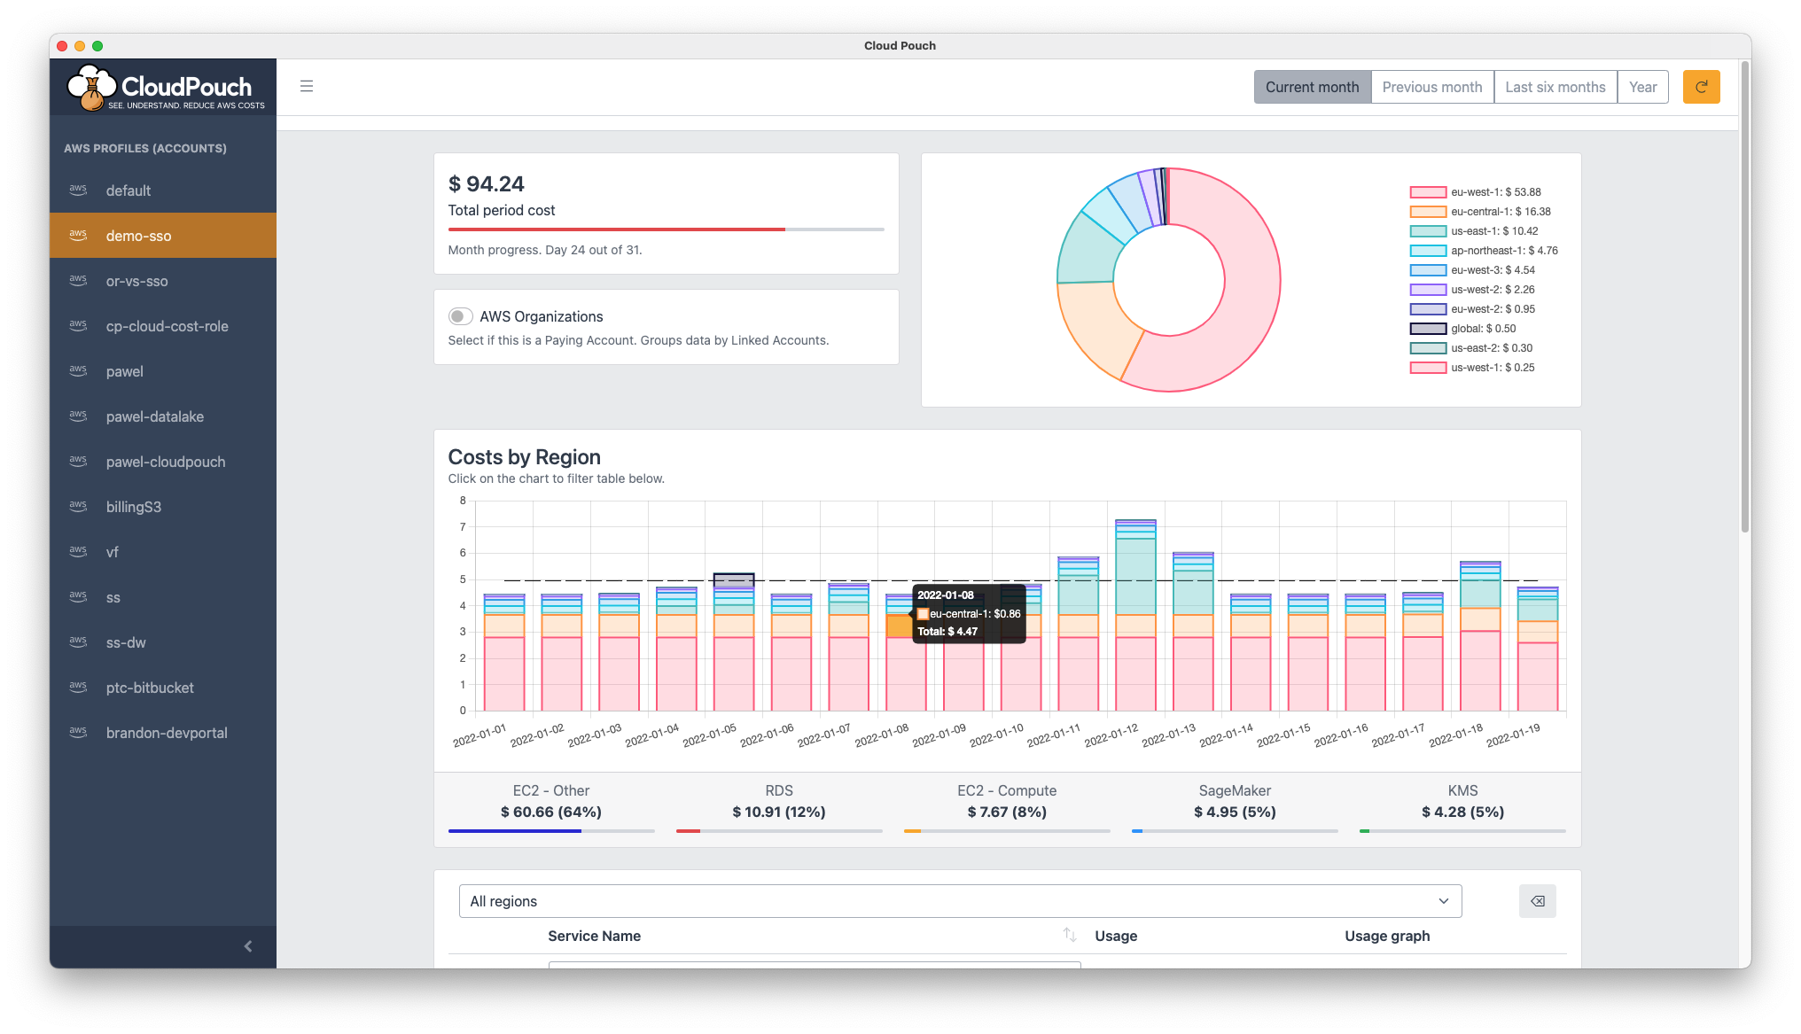Click the aws icon beside billingS3
This screenshot has height=1034, width=1801.
coord(78,506)
